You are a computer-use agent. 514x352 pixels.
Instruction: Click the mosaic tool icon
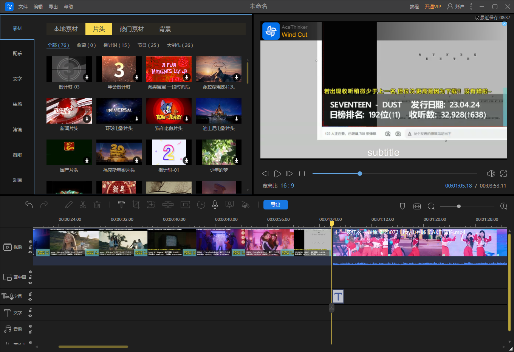coord(168,205)
